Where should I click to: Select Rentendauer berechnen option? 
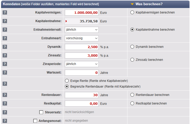(x=132, y=95)
